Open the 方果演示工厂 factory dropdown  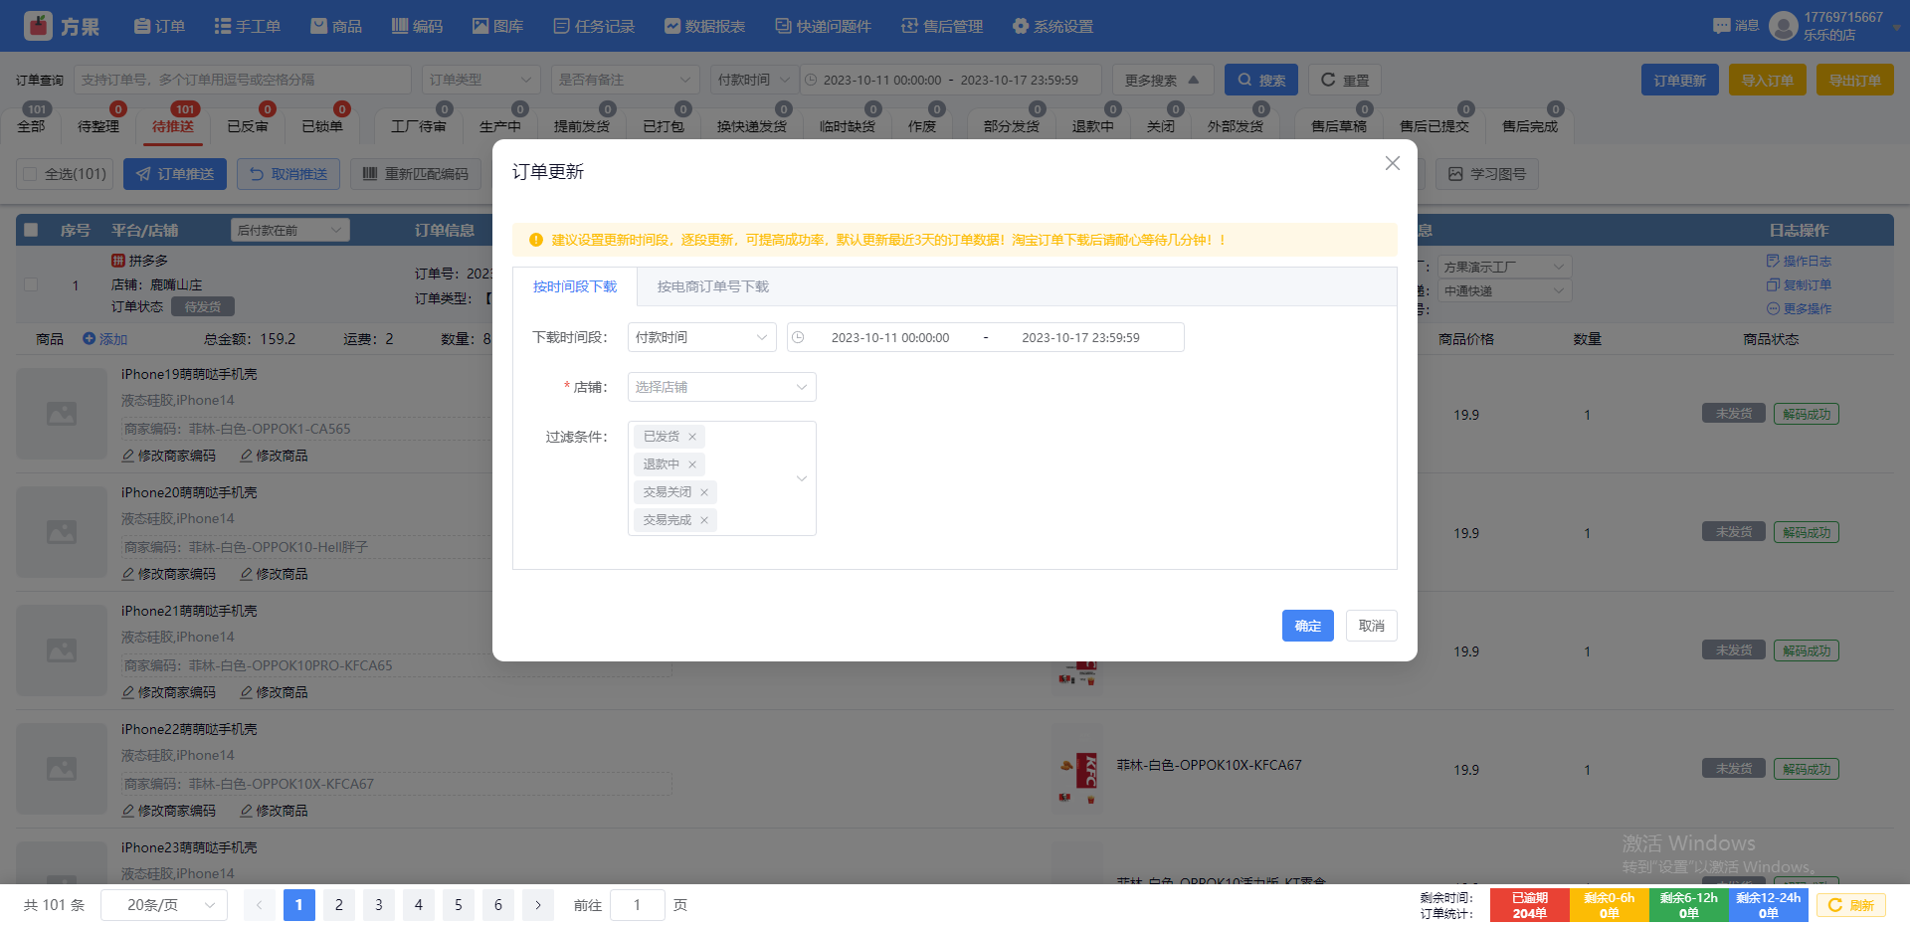point(1505,267)
